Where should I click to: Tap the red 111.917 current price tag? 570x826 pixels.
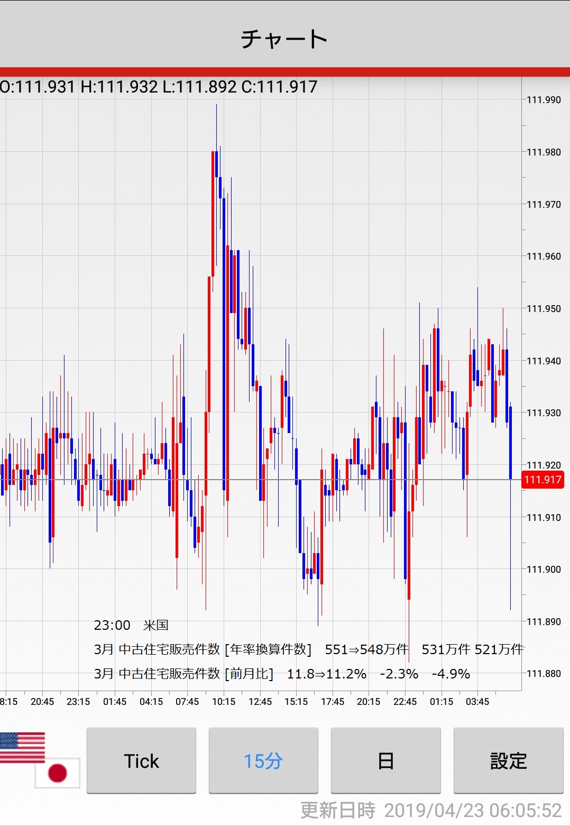point(542,480)
